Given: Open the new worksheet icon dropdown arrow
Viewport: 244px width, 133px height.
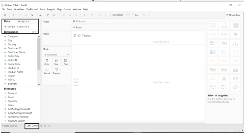Looking at the screenshot, I should (x=44, y=15).
